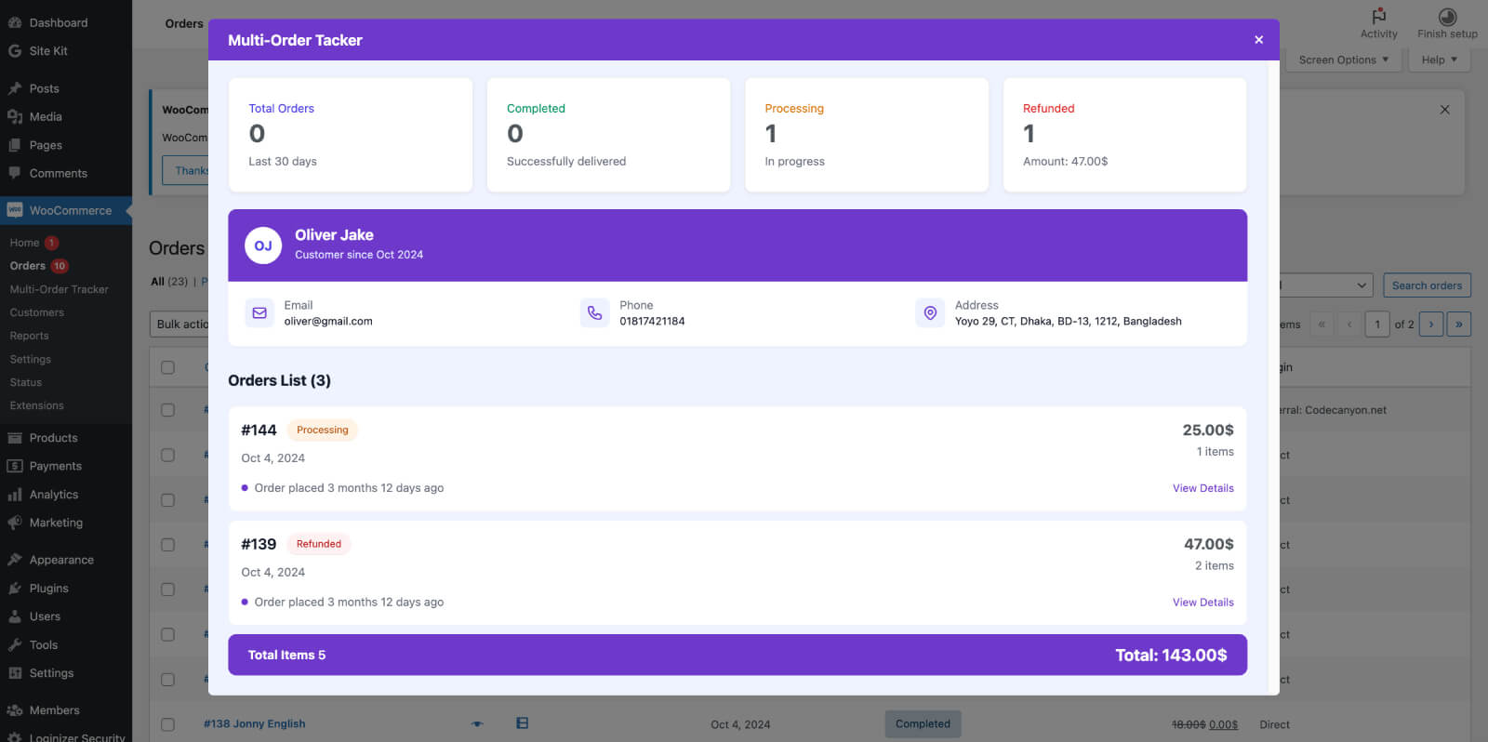Click the Products sidebar icon

(15, 438)
